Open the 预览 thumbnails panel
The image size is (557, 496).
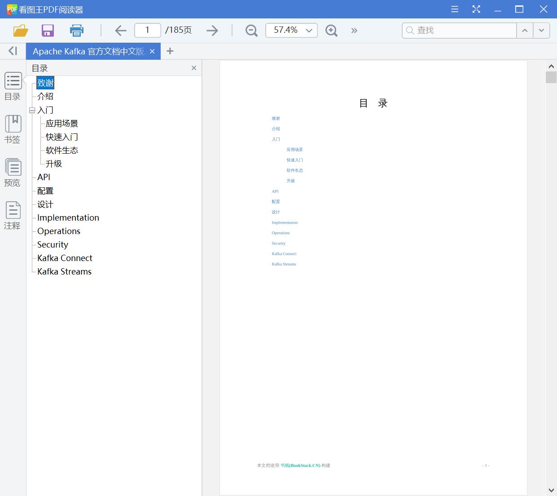(x=13, y=173)
